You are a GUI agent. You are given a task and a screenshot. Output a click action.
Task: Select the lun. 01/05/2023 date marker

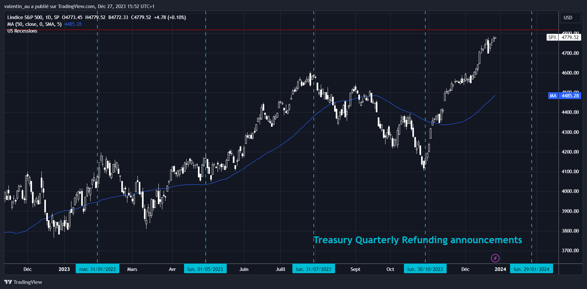click(x=205, y=269)
